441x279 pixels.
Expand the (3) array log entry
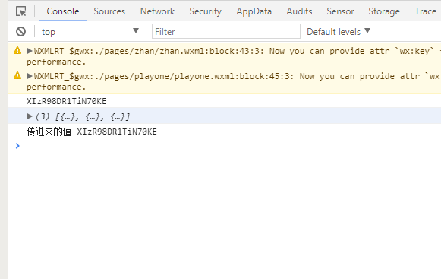click(x=30, y=116)
